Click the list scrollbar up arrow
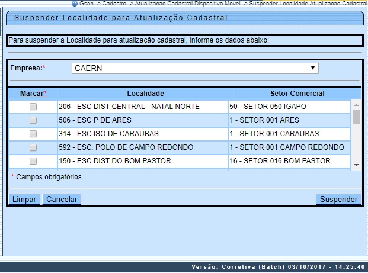Screen dimensions: 368x273 click(x=356, y=103)
